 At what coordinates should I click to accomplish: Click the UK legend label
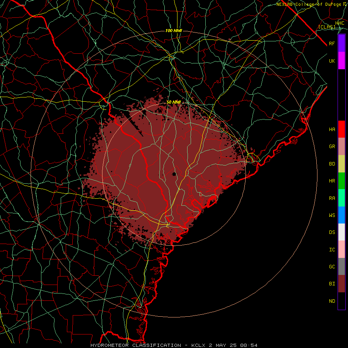coord(332,61)
